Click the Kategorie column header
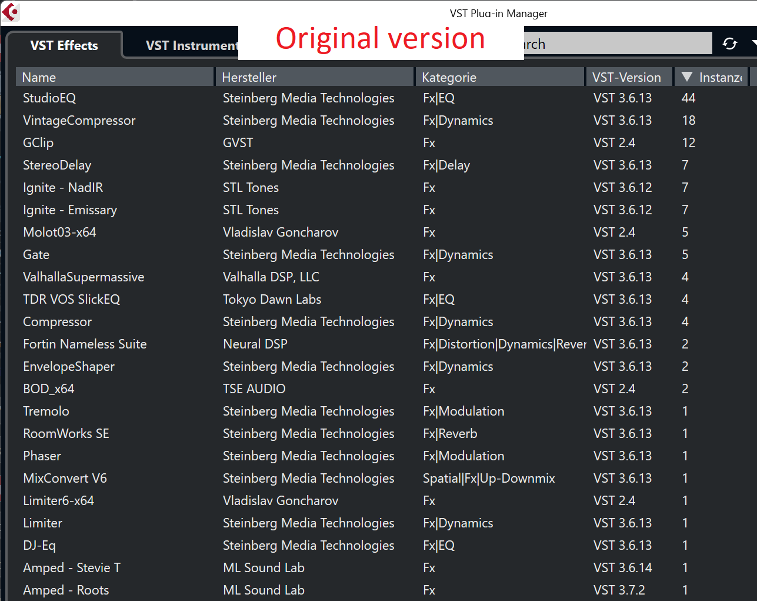757x601 pixels. pos(500,77)
